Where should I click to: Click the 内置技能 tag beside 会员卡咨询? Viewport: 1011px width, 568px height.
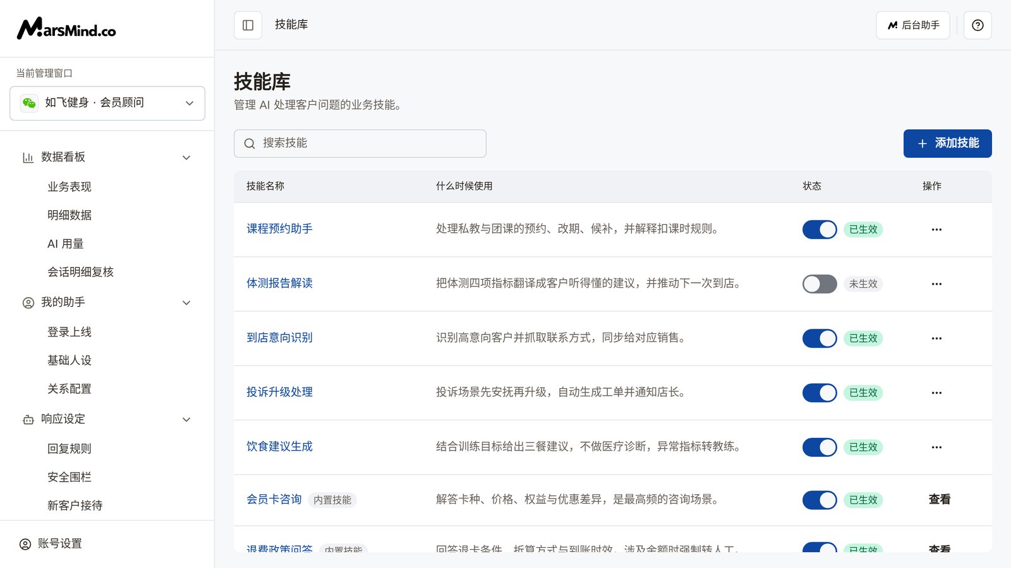(x=332, y=500)
